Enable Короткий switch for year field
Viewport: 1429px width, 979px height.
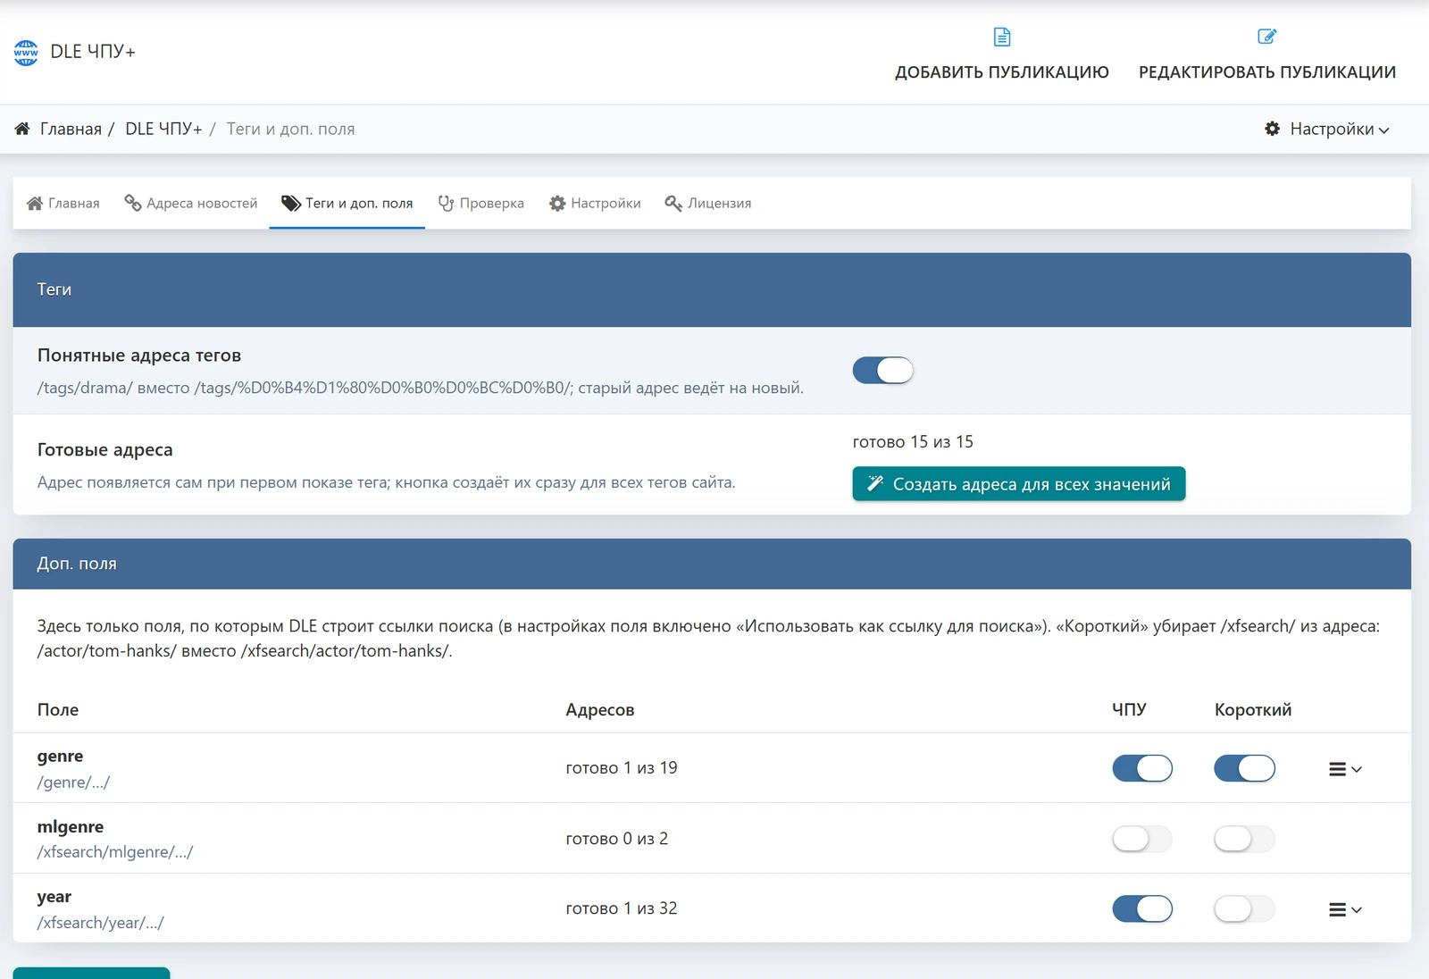tap(1244, 909)
